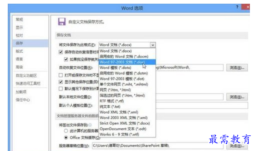Click the 服务器草稿位置 path field
Screen dimensions: 254x151
point(157,146)
